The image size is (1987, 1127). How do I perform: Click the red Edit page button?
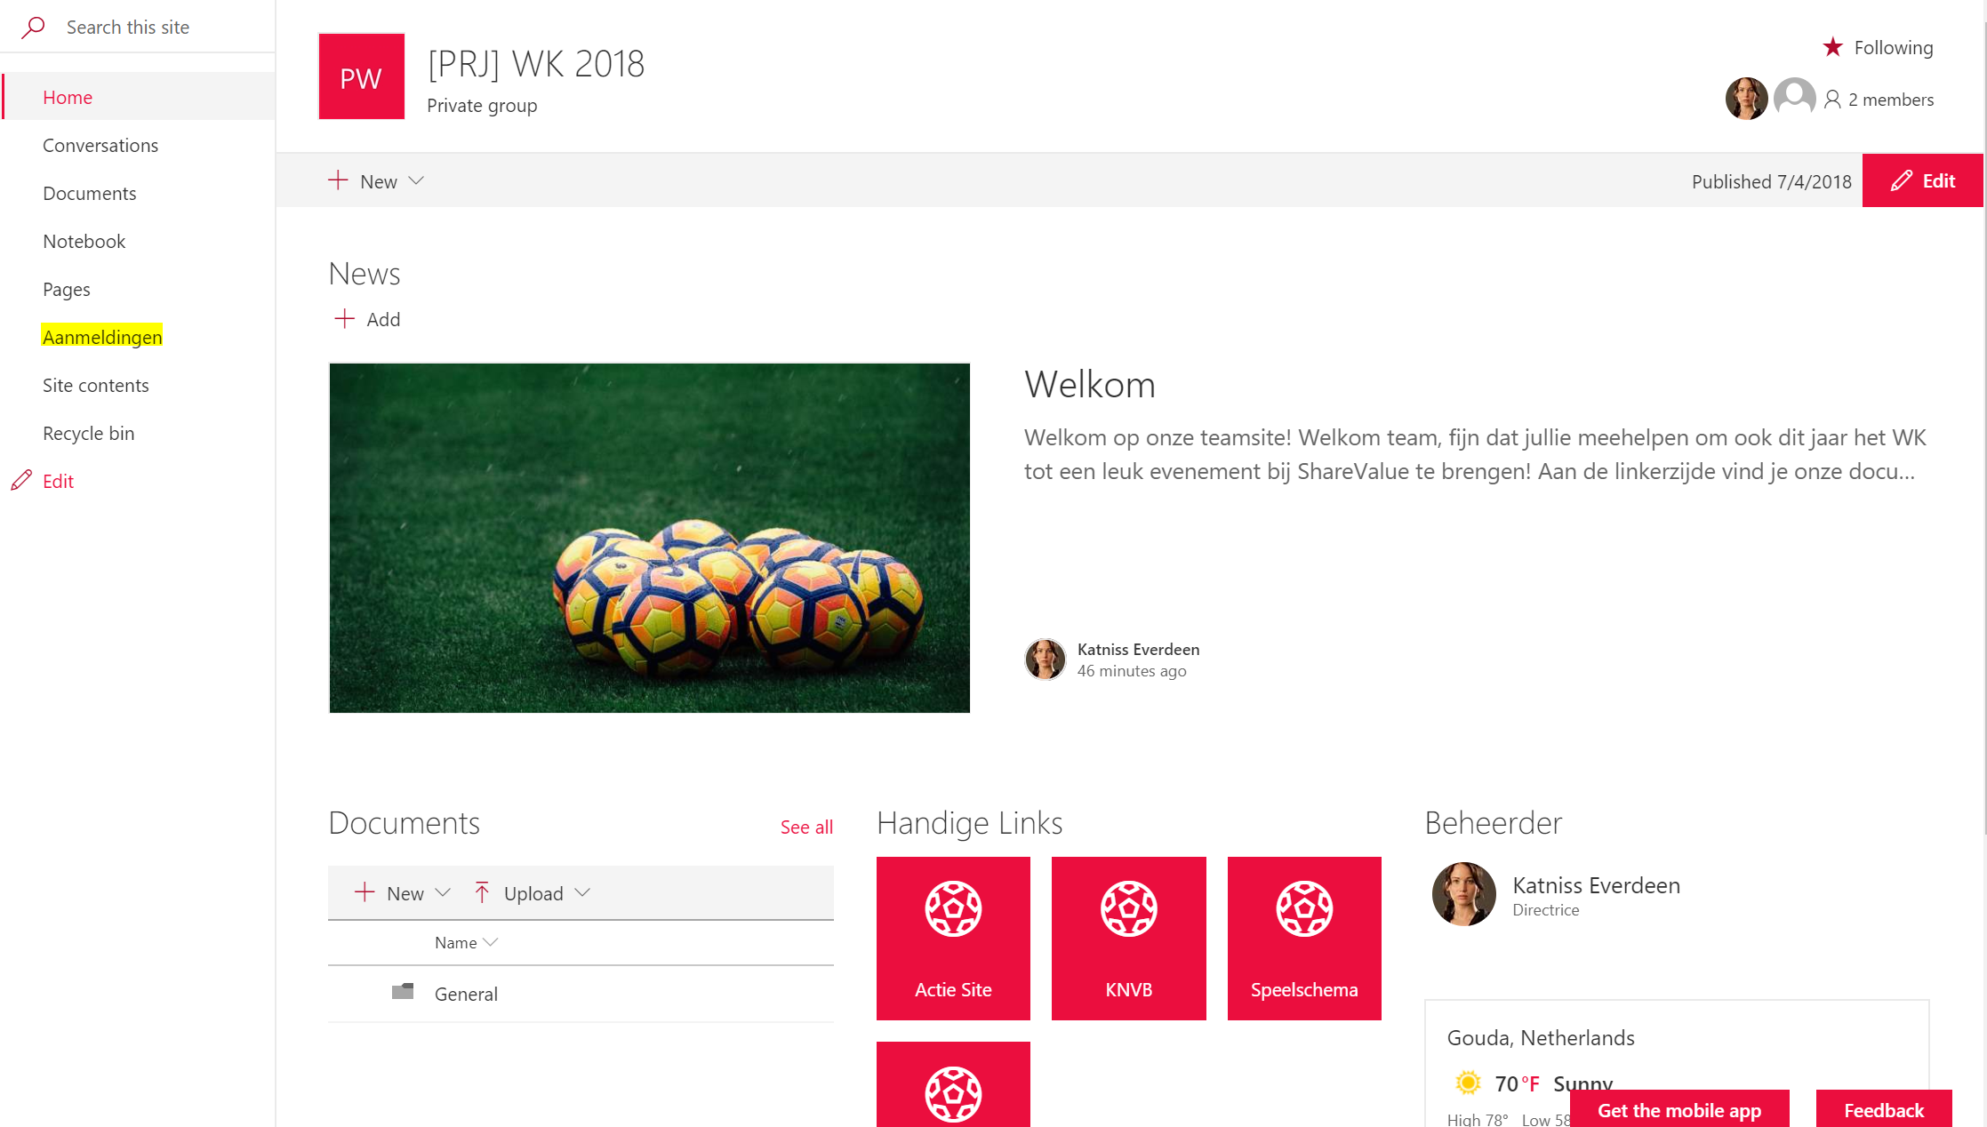coord(1922,181)
